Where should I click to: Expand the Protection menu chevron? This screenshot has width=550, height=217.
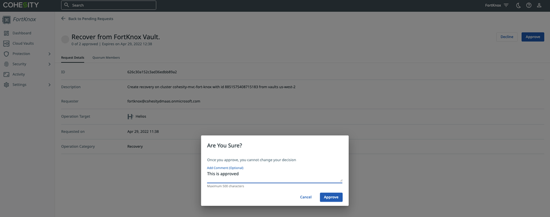[50, 54]
